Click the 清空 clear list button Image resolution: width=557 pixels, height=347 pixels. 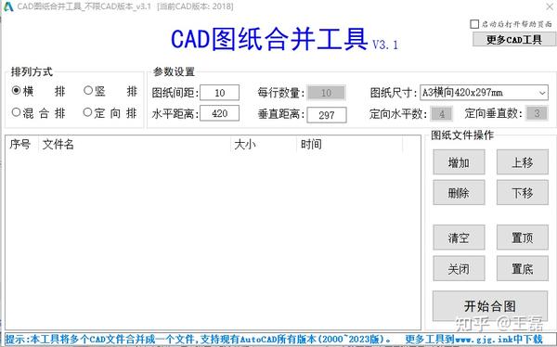click(459, 238)
